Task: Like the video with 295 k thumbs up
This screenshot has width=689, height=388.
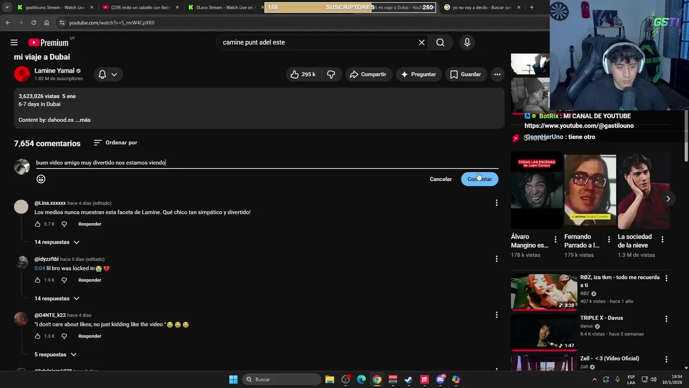Action: [303, 74]
